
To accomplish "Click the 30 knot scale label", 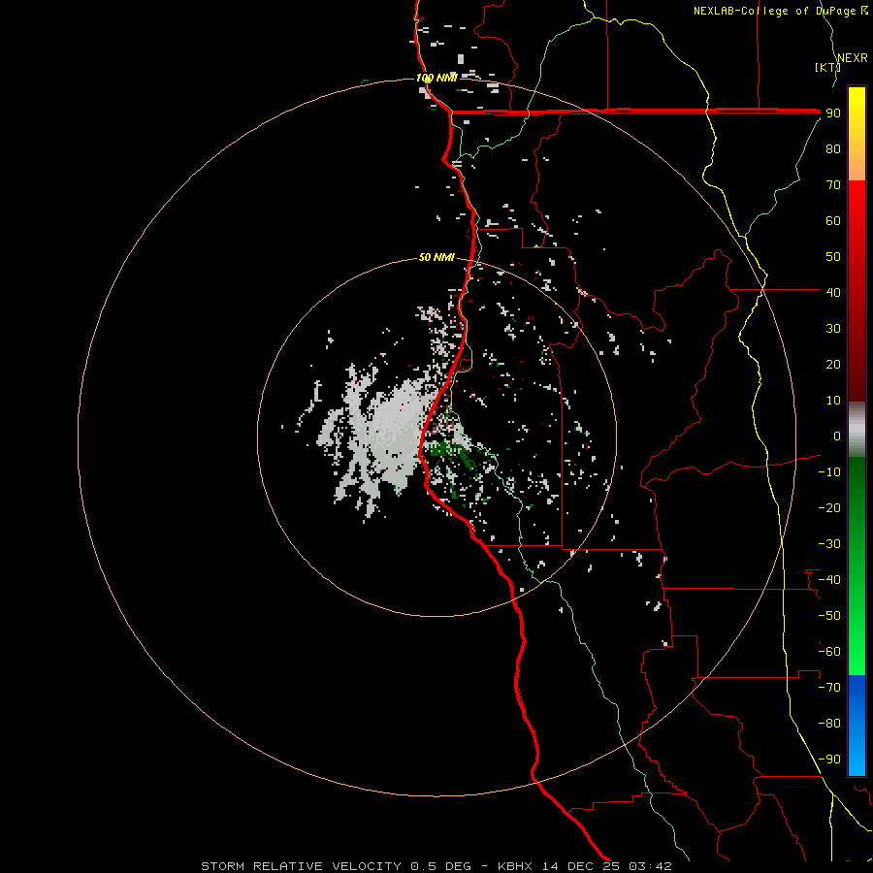I will (833, 329).
